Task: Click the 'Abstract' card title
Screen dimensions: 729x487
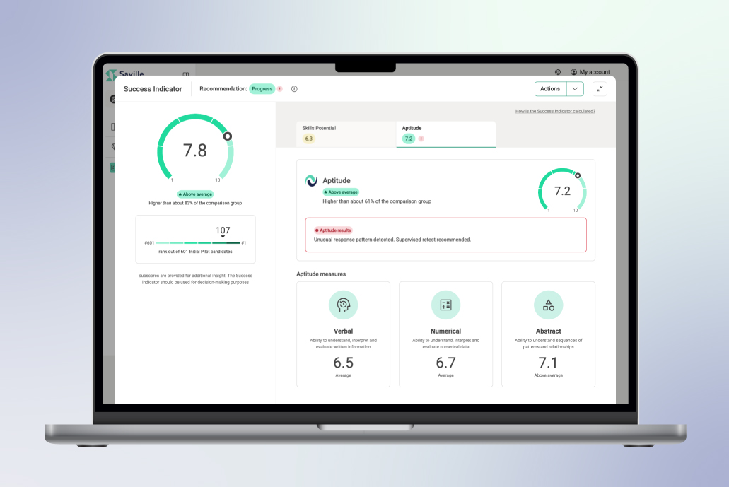Action: 549,331
